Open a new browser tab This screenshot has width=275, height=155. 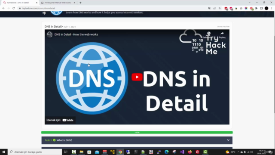[80, 3]
